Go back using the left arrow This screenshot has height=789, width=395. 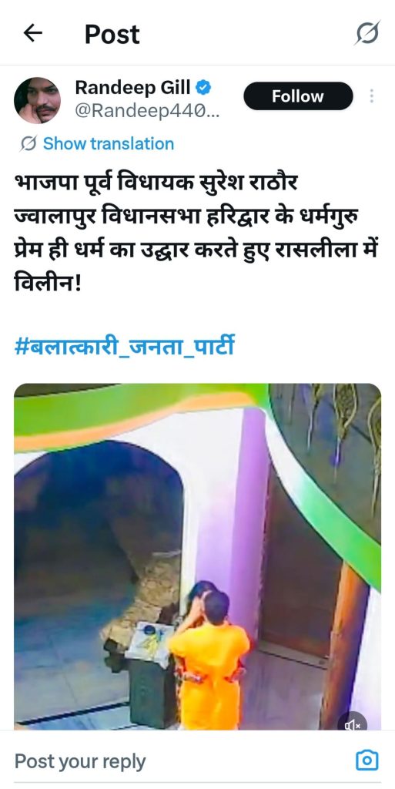[32, 34]
